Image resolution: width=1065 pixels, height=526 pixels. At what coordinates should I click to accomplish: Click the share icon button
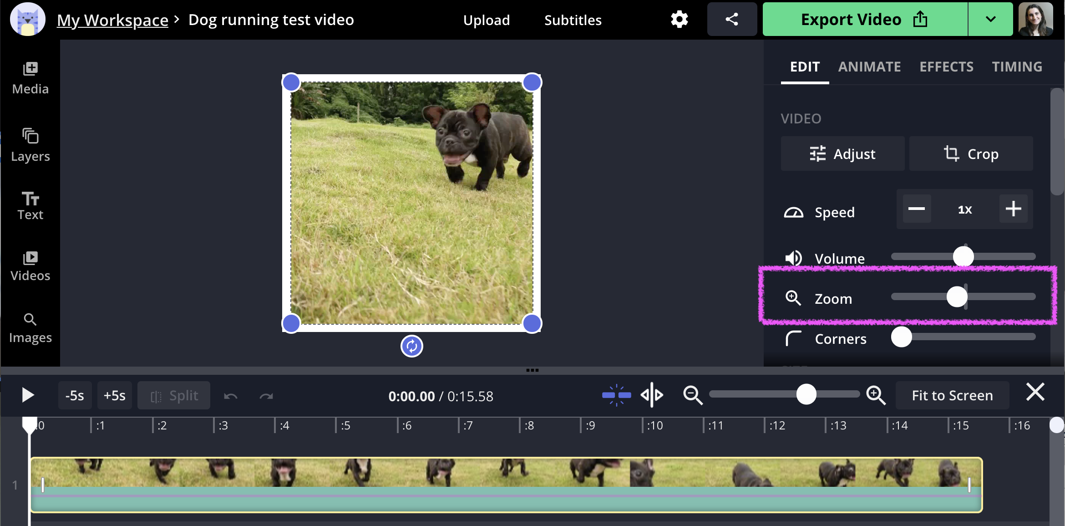click(731, 20)
